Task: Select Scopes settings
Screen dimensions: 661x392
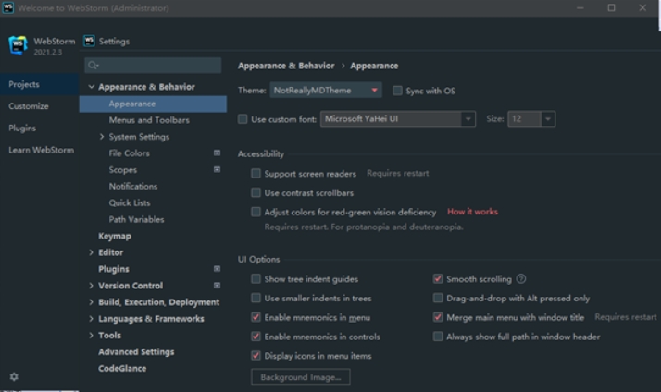Action: [x=123, y=170]
